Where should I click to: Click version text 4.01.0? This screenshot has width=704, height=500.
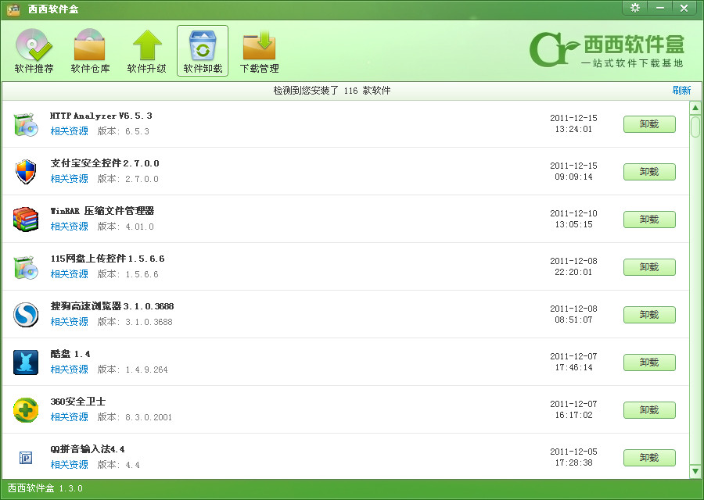point(140,227)
